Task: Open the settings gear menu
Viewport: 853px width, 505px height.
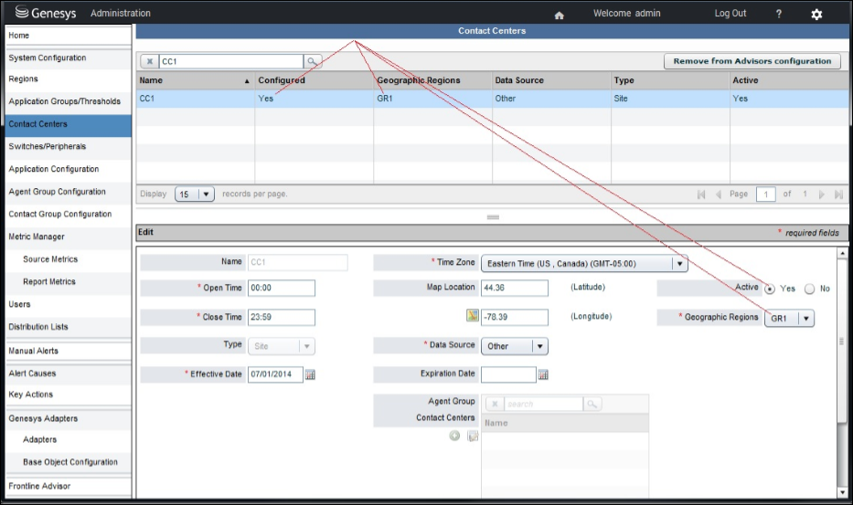Action: 816,15
